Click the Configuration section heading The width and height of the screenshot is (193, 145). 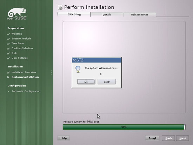tap(17, 86)
